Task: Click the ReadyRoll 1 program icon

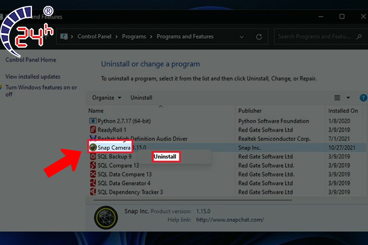Action: click(93, 130)
